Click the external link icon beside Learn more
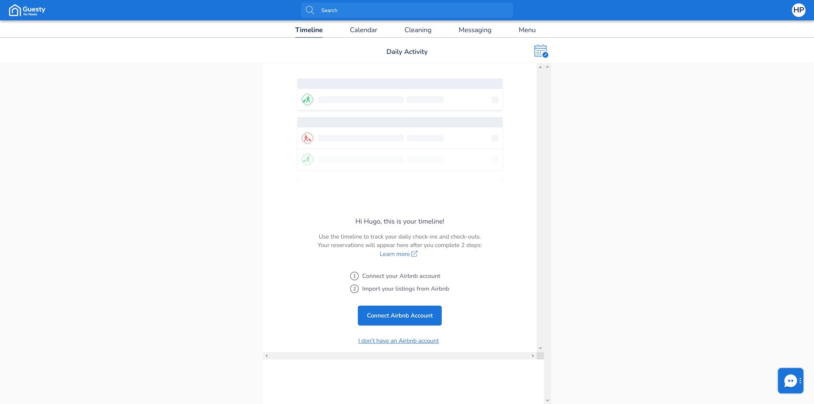The width and height of the screenshot is (814, 404). click(415, 254)
